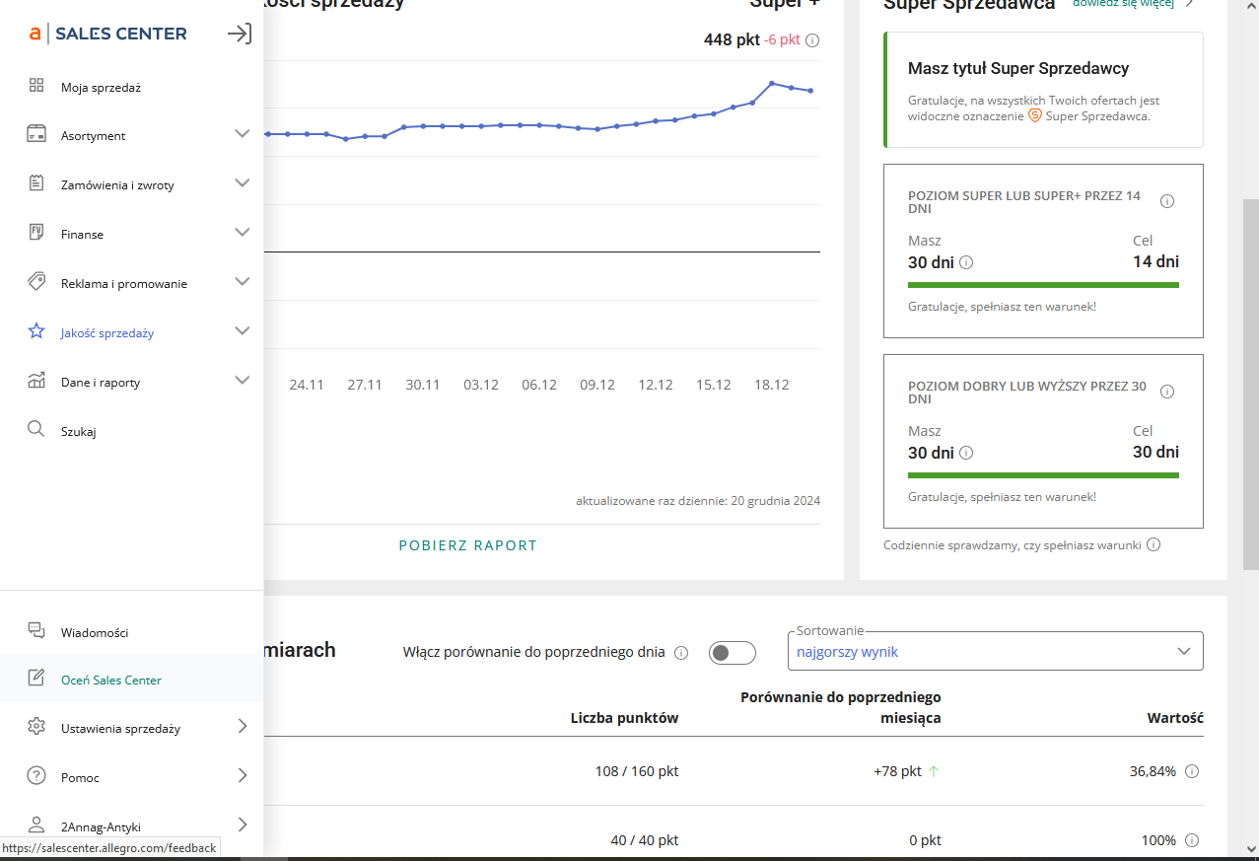Viewport: 1259px width, 861px height.
Task: Click the Pomoc question mark icon
Action: [x=36, y=776]
